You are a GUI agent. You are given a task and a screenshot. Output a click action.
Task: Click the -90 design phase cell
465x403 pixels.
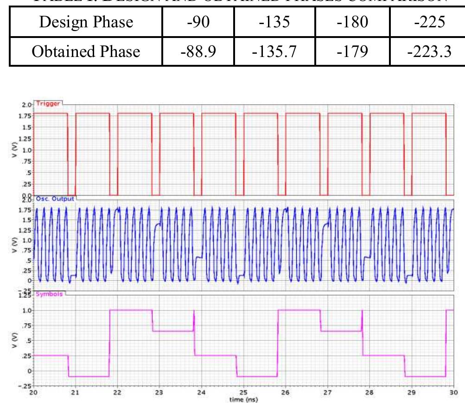[198, 23]
